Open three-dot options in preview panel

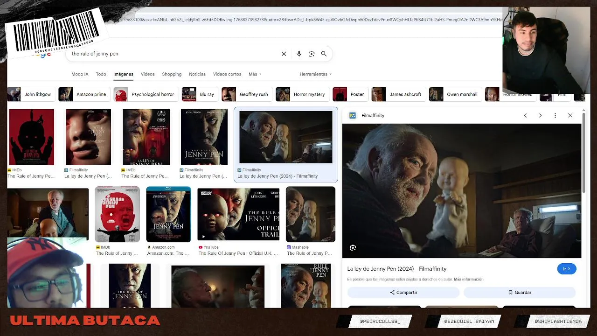555,115
